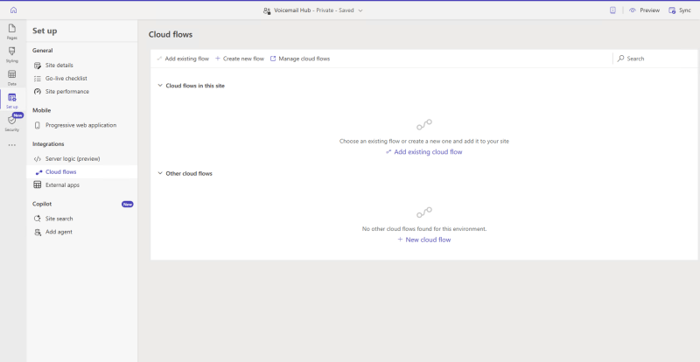
Task: Click the Sync button in top bar
Action: 679,10
